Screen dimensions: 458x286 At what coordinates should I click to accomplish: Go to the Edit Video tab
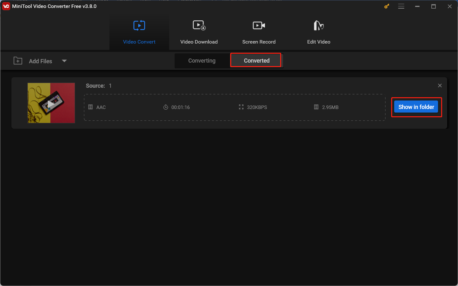pyautogui.click(x=319, y=32)
